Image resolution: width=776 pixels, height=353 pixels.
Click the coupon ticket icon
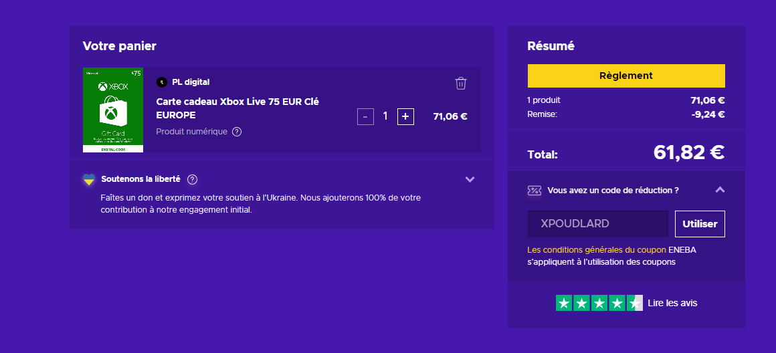tap(534, 191)
